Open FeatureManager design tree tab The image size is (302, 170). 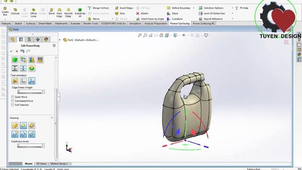(x=13, y=40)
